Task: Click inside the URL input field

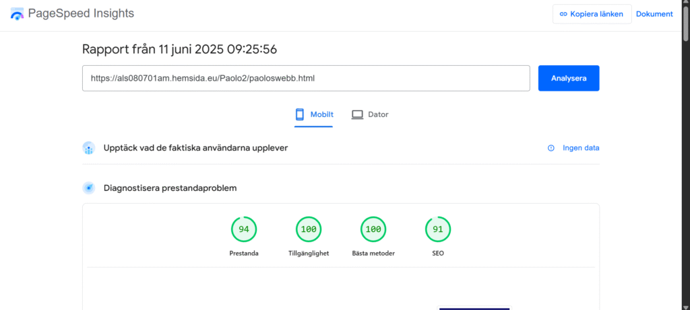Action: click(x=306, y=78)
